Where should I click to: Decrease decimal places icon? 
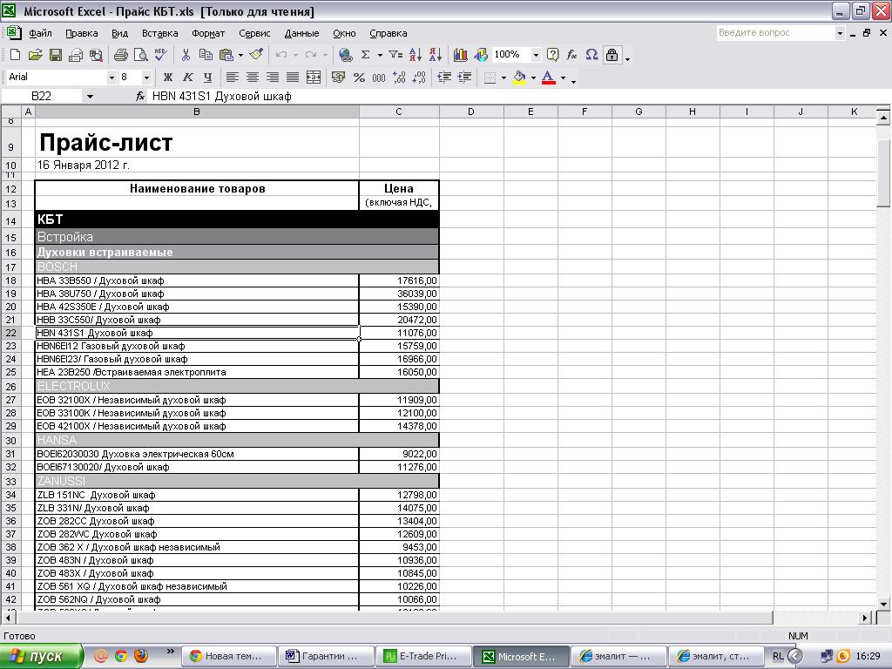(x=419, y=77)
